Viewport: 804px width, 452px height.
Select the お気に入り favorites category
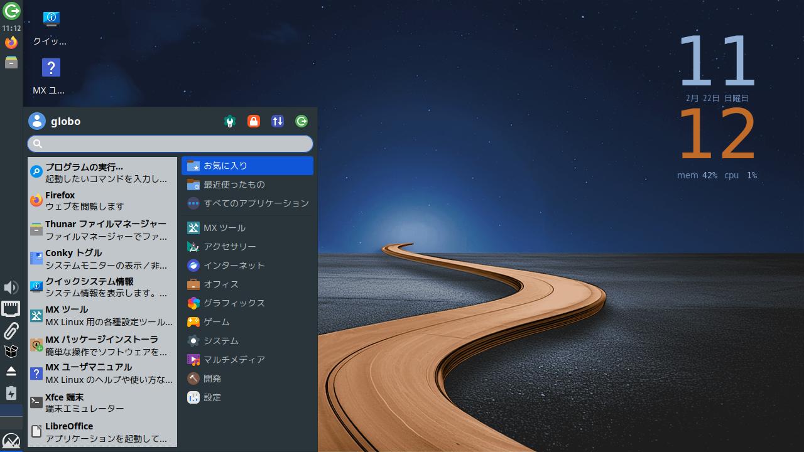[247, 166]
